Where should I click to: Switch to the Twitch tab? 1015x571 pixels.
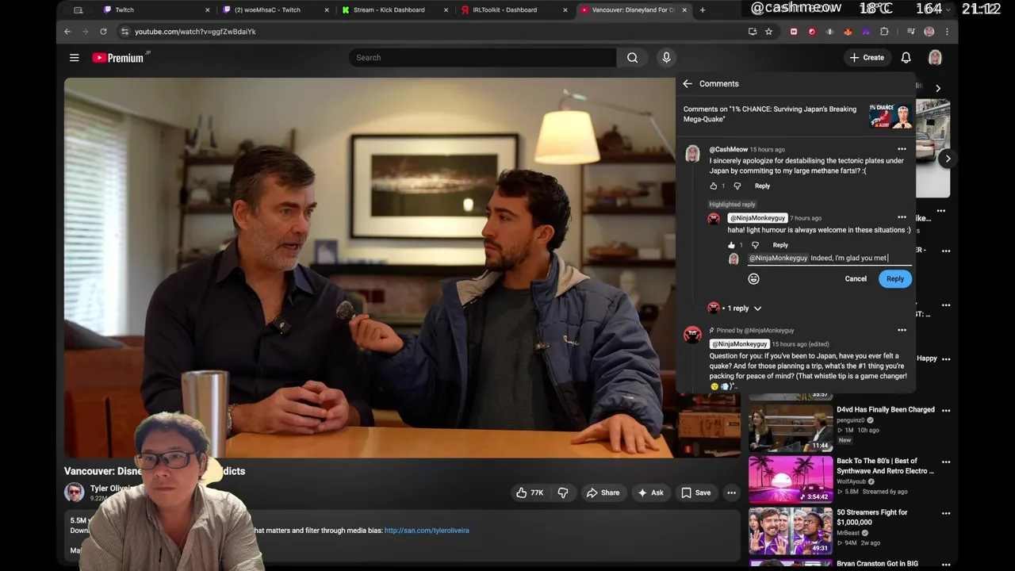(155, 10)
